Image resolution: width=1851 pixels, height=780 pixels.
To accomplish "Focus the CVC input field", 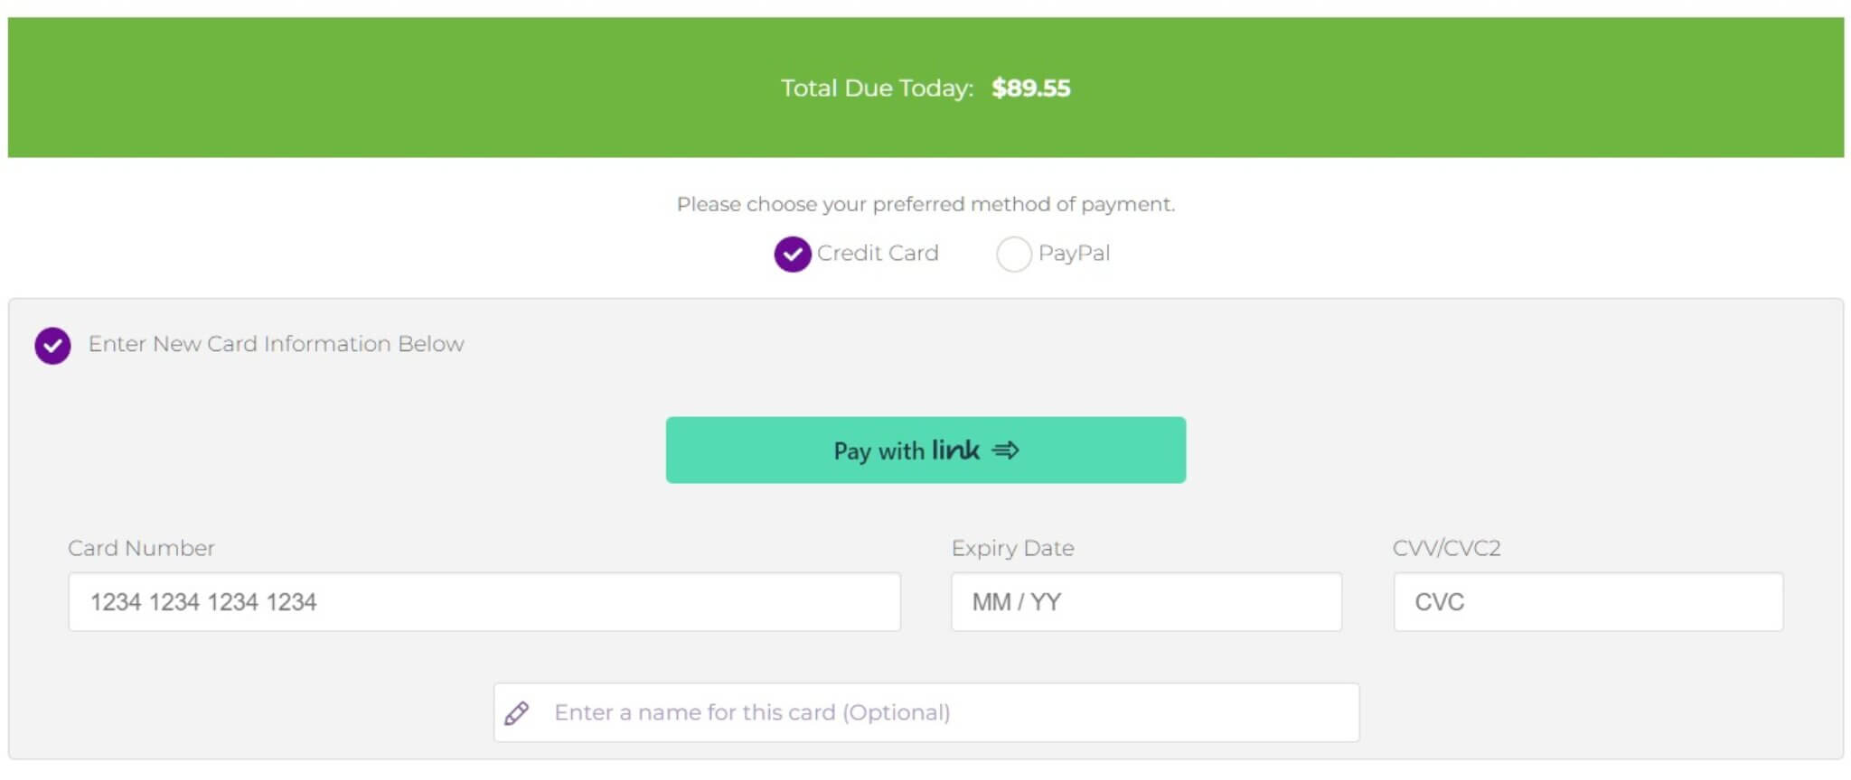I will 1588,601.
